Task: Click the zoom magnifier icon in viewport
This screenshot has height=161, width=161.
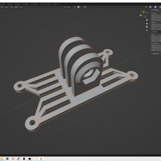Action: pyautogui.click(x=147, y=20)
